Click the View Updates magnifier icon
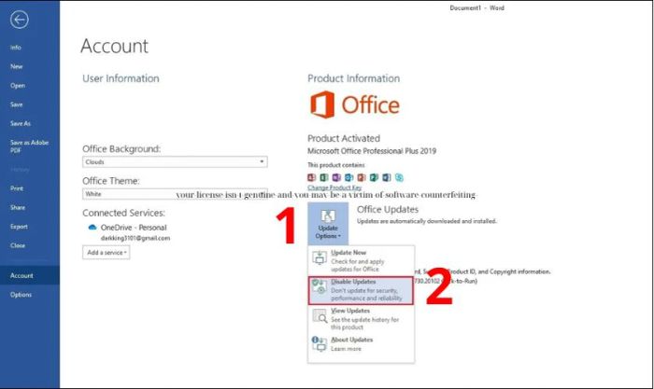 coord(320,315)
